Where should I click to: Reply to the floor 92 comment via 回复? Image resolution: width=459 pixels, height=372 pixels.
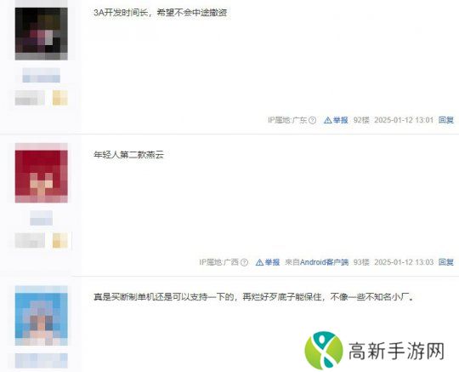click(446, 120)
